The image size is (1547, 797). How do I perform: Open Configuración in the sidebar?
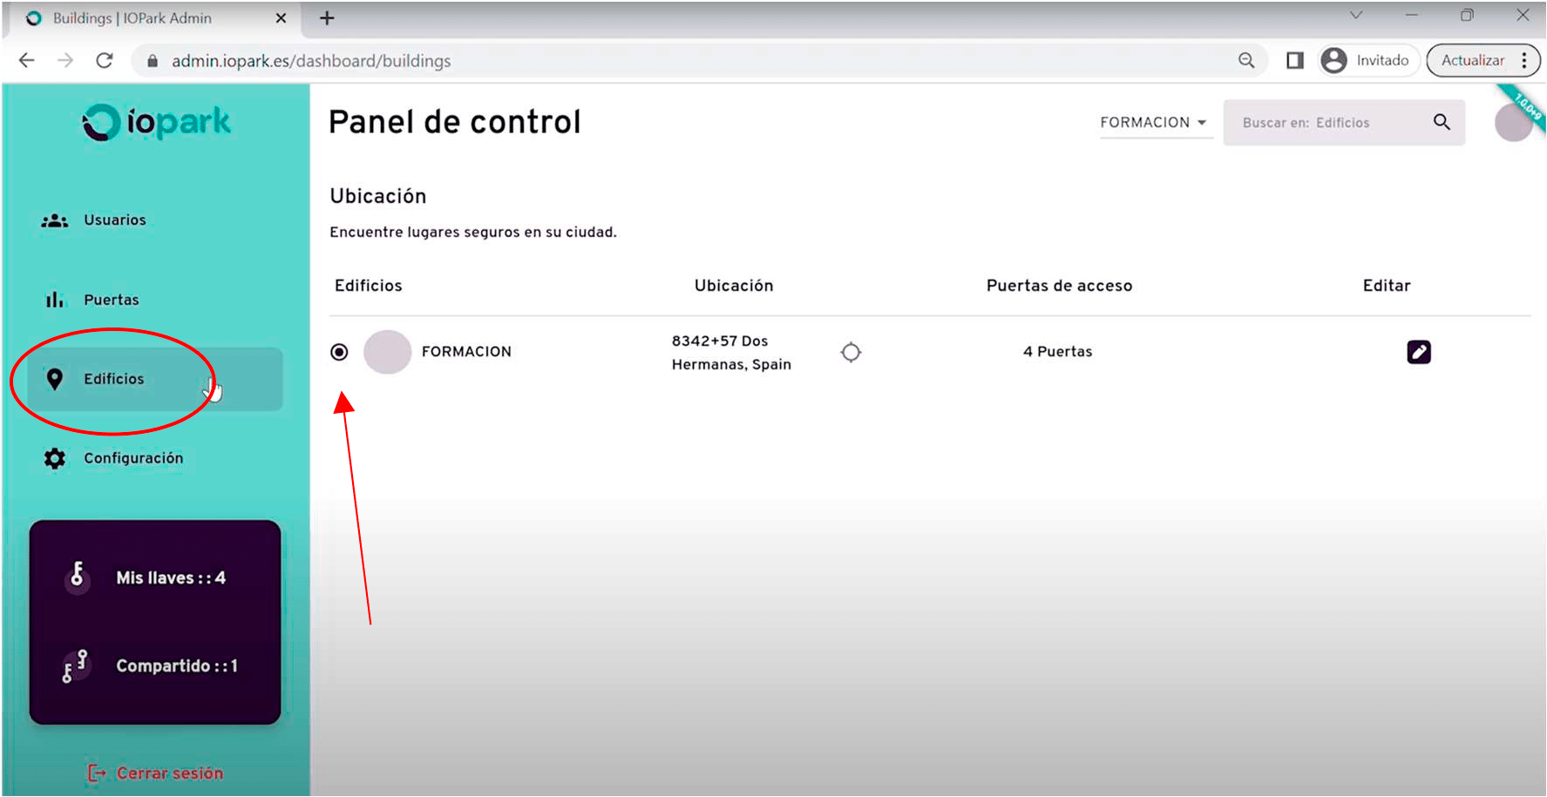(132, 458)
